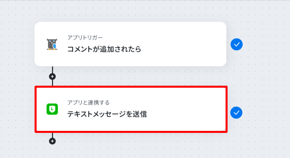
Task: Click the connector line under the action card
Action: pyautogui.click(x=52, y=135)
